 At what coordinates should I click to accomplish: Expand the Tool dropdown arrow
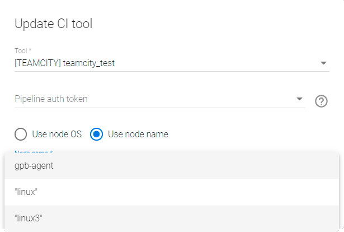pos(324,63)
